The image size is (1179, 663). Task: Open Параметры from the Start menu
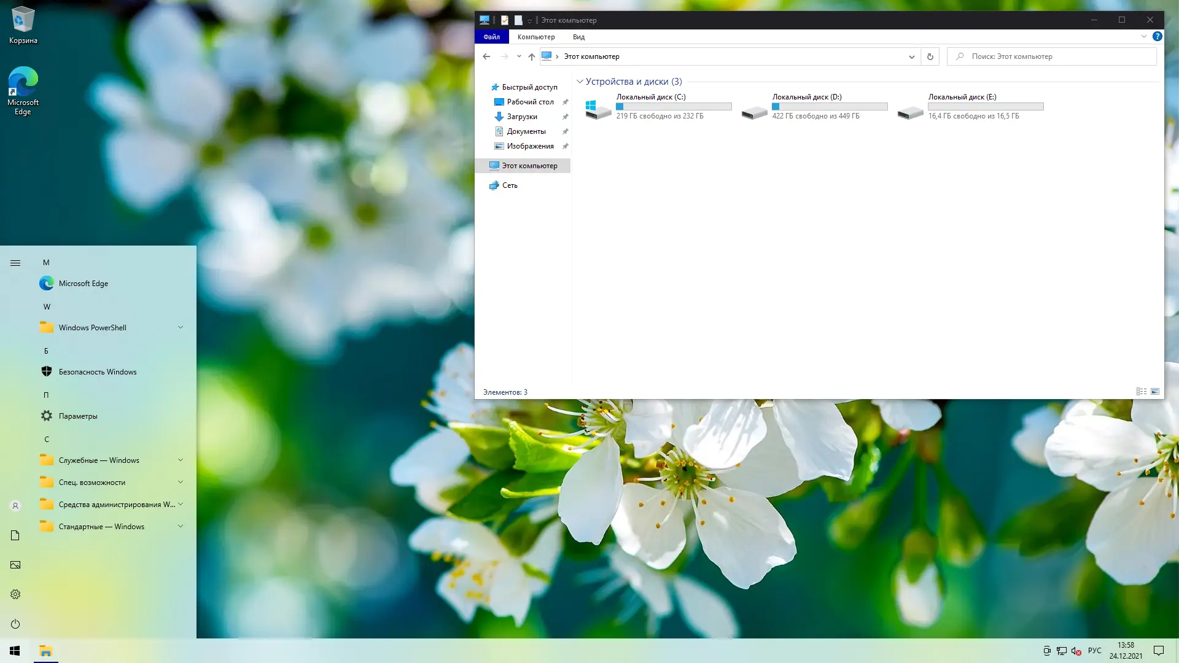[x=77, y=416]
